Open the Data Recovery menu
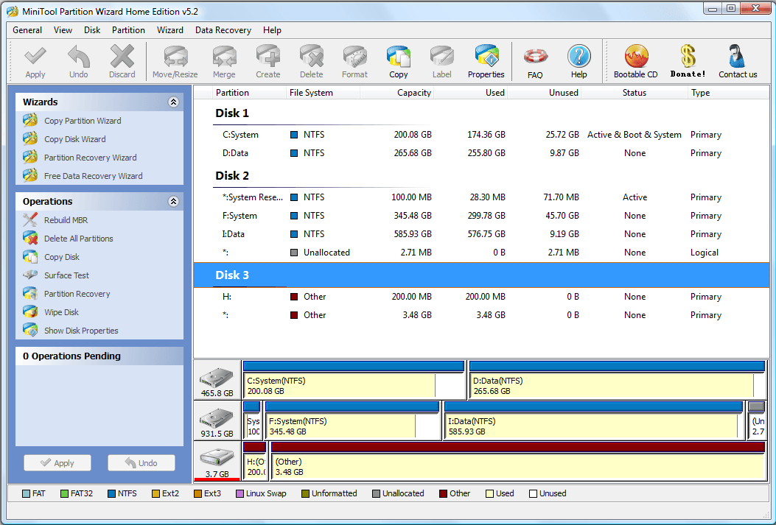 (223, 30)
